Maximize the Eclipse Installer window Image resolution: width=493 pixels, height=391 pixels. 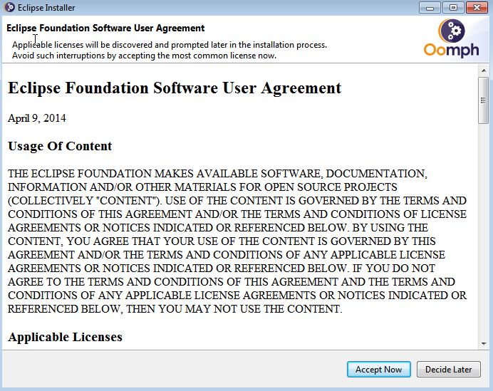pyautogui.click(x=451, y=7)
